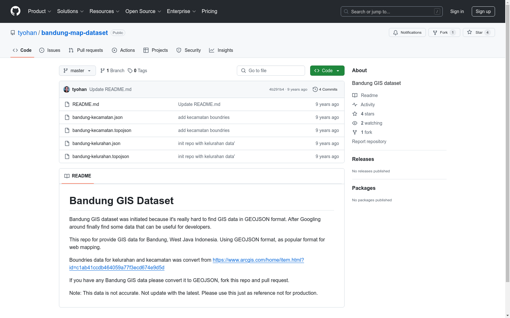The height and width of the screenshot is (318, 510).
Task: View the 4 Commits history
Action: [325, 89]
